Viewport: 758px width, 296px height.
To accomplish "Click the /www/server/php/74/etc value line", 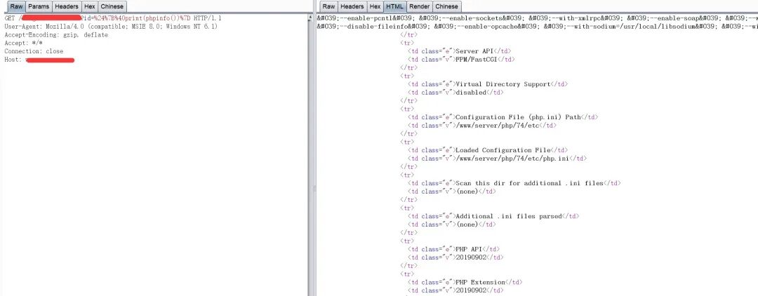I will coord(482,125).
